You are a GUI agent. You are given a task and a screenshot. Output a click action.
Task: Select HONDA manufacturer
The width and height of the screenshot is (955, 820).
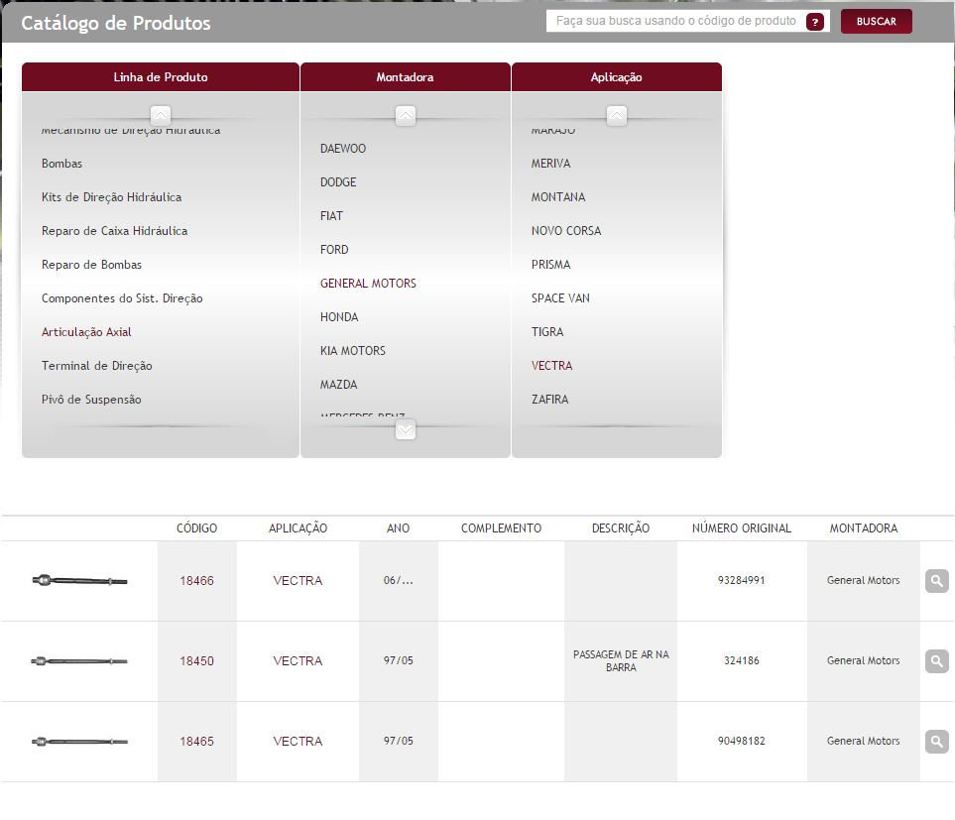[x=339, y=317]
